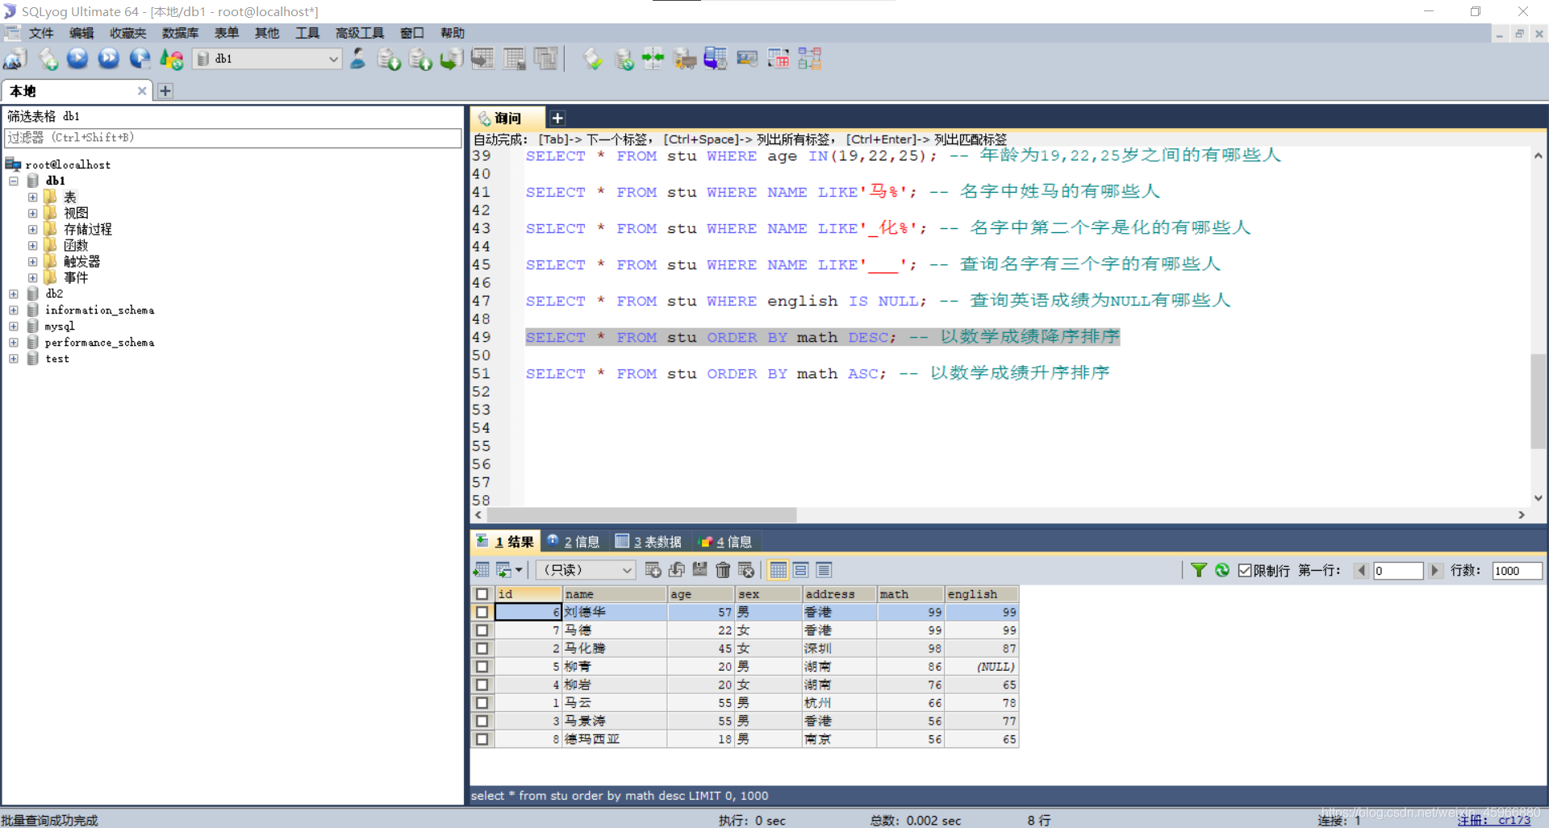
Task: Click the duplicate row icon
Action: coord(677,570)
